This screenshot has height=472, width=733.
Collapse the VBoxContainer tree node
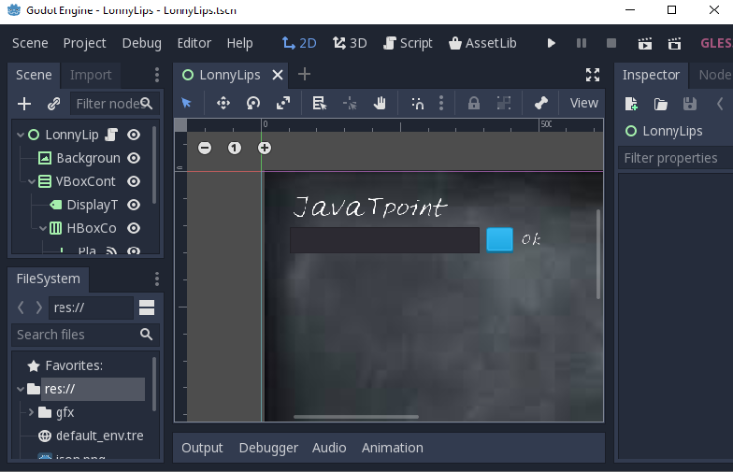[32, 181]
